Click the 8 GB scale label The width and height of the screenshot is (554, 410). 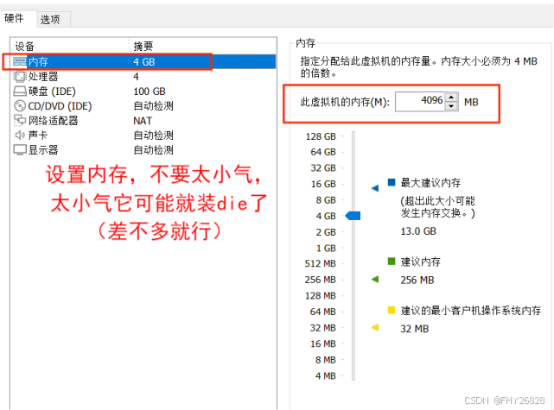click(x=326, y=200)
